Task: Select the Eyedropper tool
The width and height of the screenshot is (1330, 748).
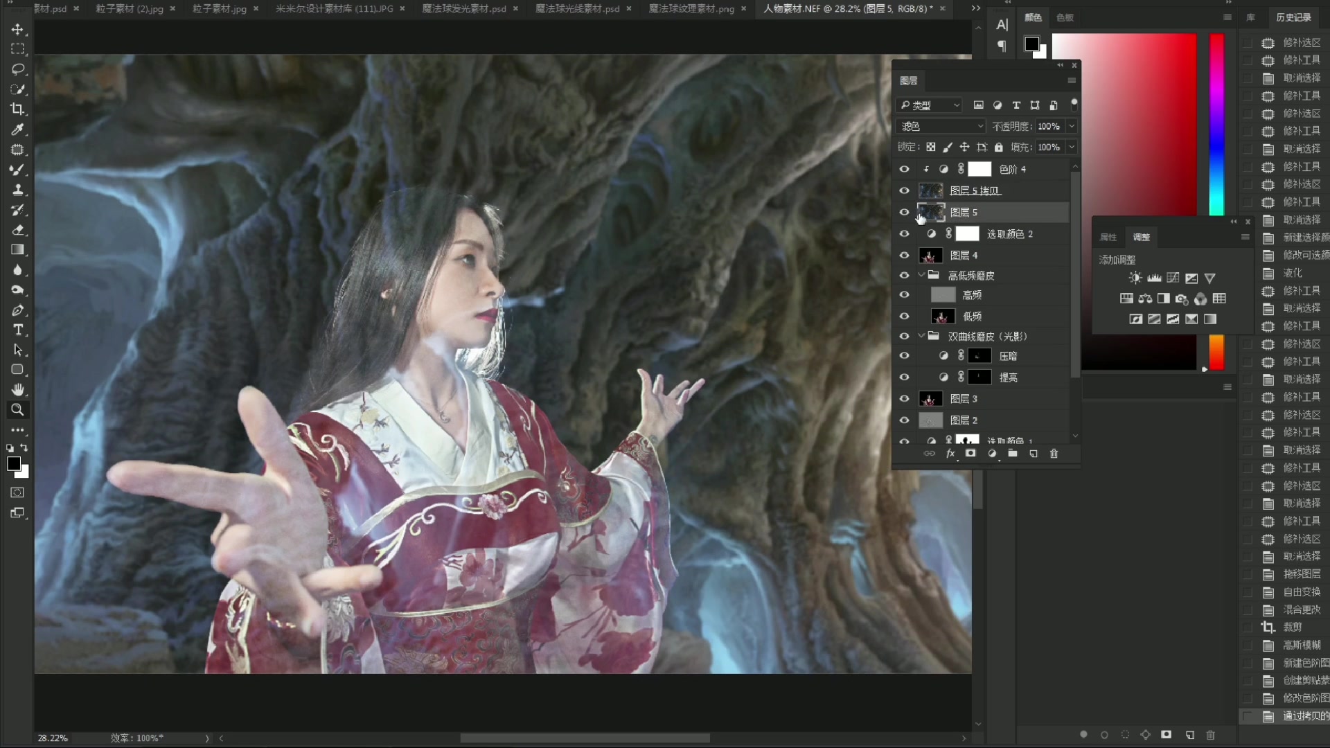Action: [x=17, y=130]
